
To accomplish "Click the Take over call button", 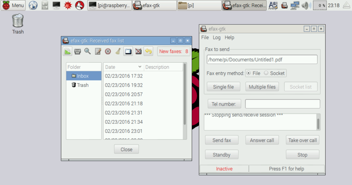I will [303, 140].
